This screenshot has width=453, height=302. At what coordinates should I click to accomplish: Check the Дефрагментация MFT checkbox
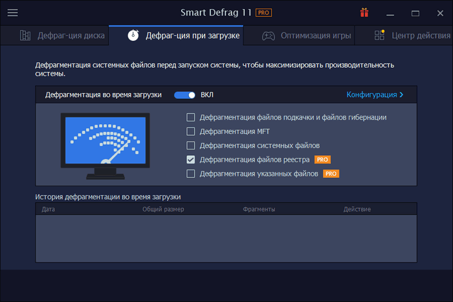[x=190, y=131]
